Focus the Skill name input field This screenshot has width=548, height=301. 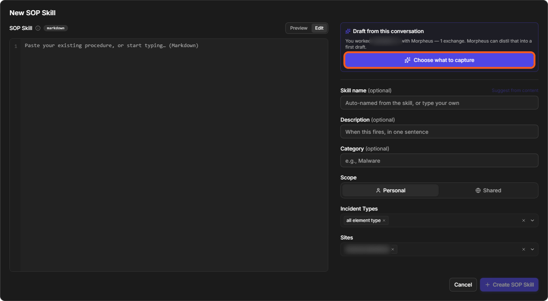tap(439, 103)
